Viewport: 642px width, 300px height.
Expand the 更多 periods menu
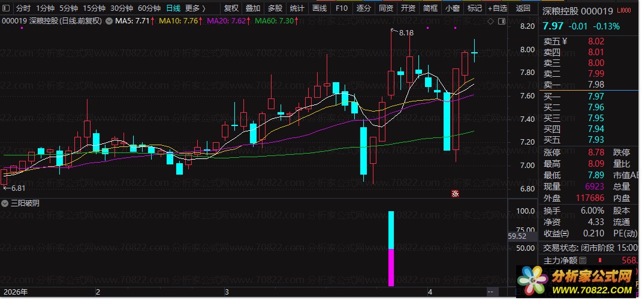point(195,8)
